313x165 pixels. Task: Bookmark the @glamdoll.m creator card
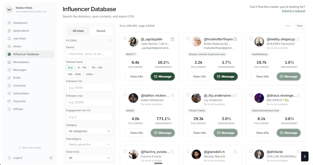pos(236,152)
